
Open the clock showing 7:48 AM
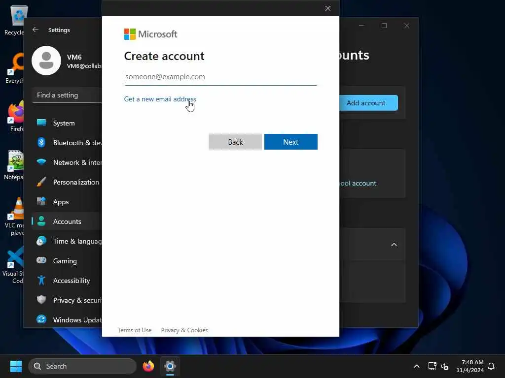pos(470,366)
